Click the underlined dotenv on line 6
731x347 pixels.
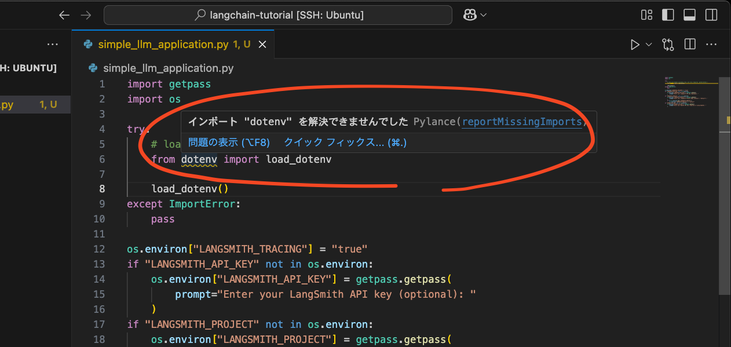199,159
